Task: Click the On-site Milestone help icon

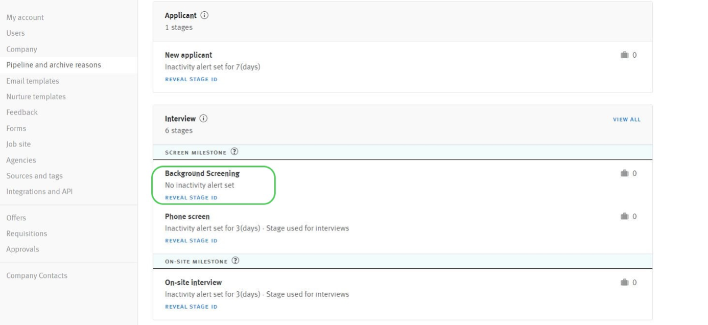Action: pos(235,261)
